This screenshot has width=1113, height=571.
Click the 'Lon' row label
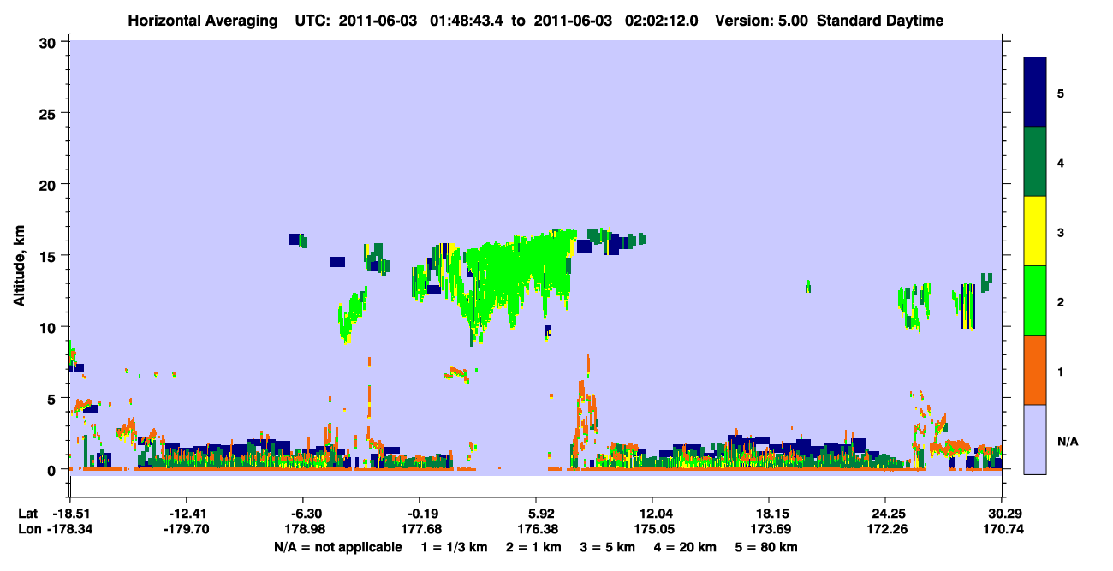tap(28, 529)
